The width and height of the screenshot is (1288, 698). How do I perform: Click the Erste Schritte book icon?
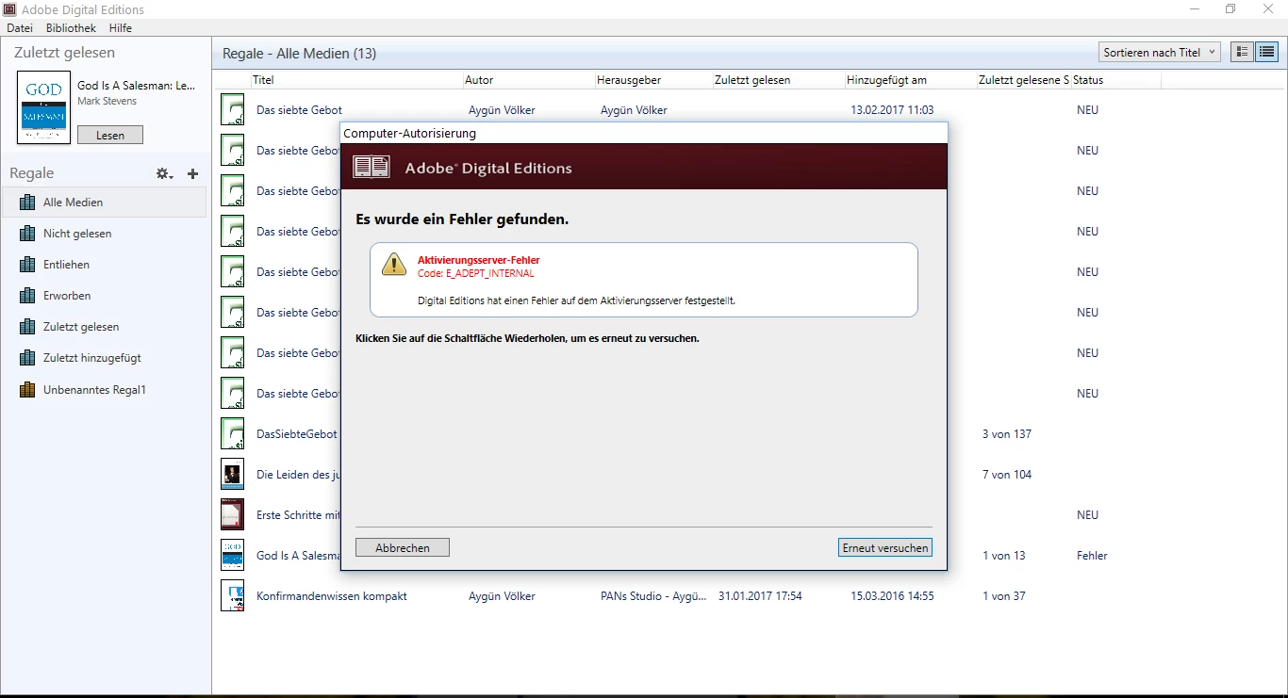coord(232,515)
